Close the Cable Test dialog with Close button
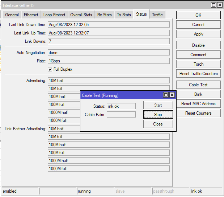The width and height of the screenshot is (224, 197). tap(158, 124)
